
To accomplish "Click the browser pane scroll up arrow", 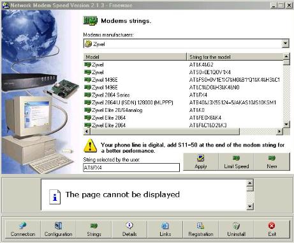I will (x=250, y=183).
